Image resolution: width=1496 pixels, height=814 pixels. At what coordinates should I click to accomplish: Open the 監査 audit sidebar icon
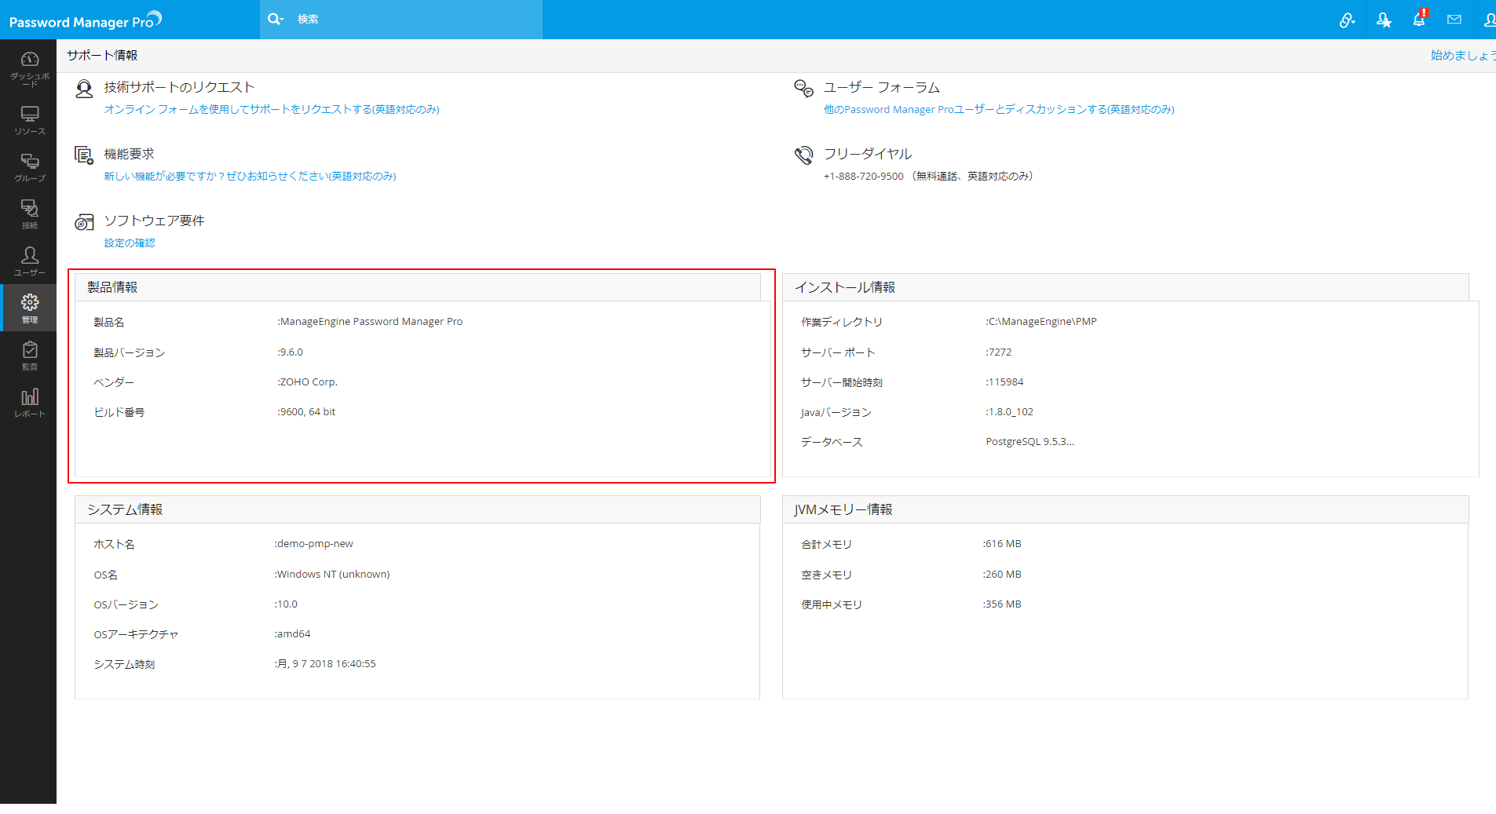click(x=29, y=355)
